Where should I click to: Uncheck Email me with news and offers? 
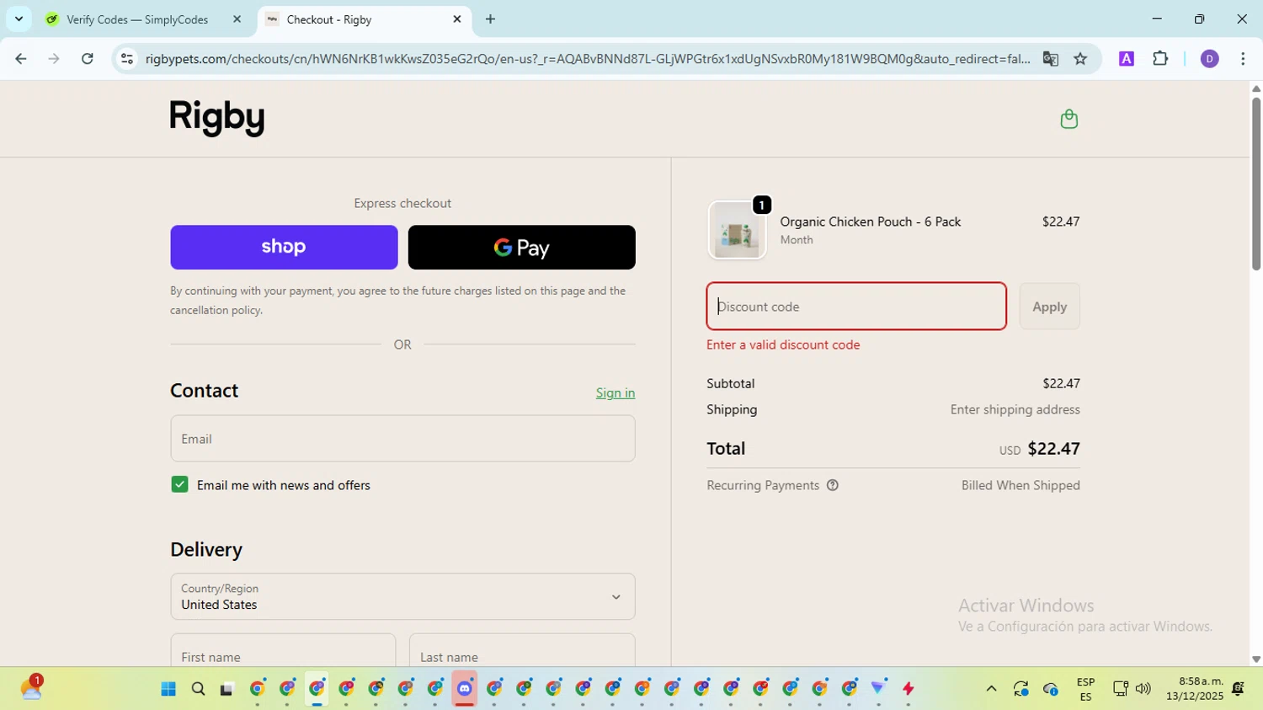coord(179,484)
